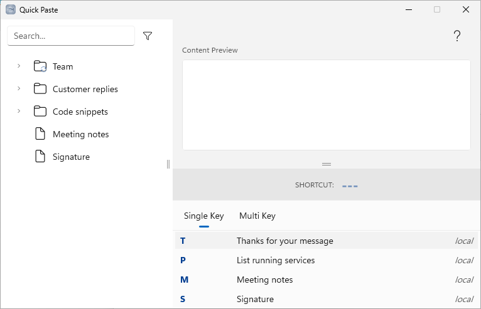Click the P shortcut key letter

coord(183,260)
